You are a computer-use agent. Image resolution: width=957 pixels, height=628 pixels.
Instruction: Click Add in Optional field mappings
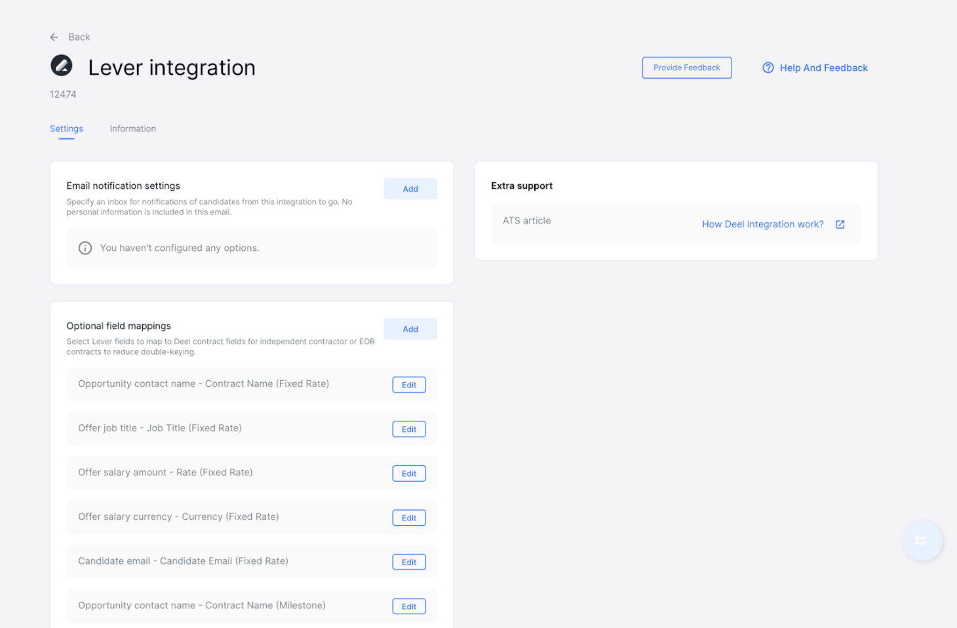pos(410,328)
